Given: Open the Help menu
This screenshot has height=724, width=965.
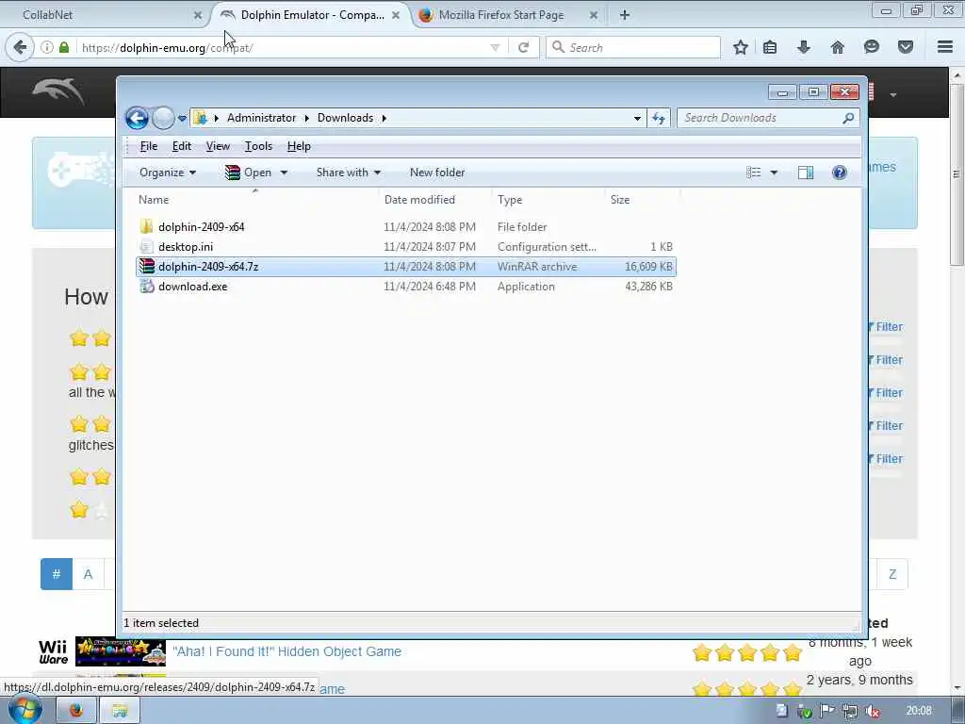Looking at the screenshot, I should [x=299, y=146].
